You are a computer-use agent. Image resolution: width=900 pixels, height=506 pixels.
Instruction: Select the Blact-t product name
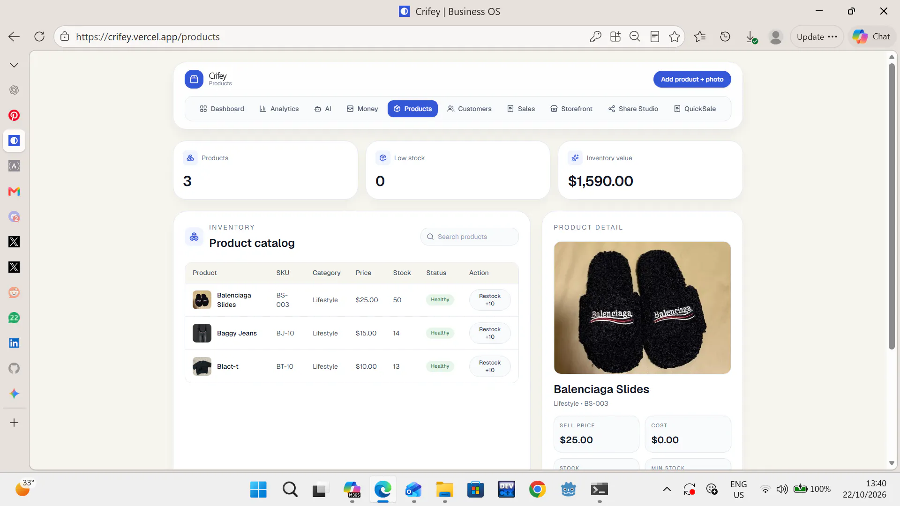[x=227, y=366]
